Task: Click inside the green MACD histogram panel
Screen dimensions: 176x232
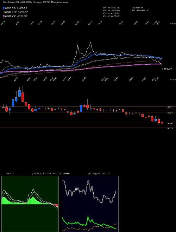Action: (30, 204)
